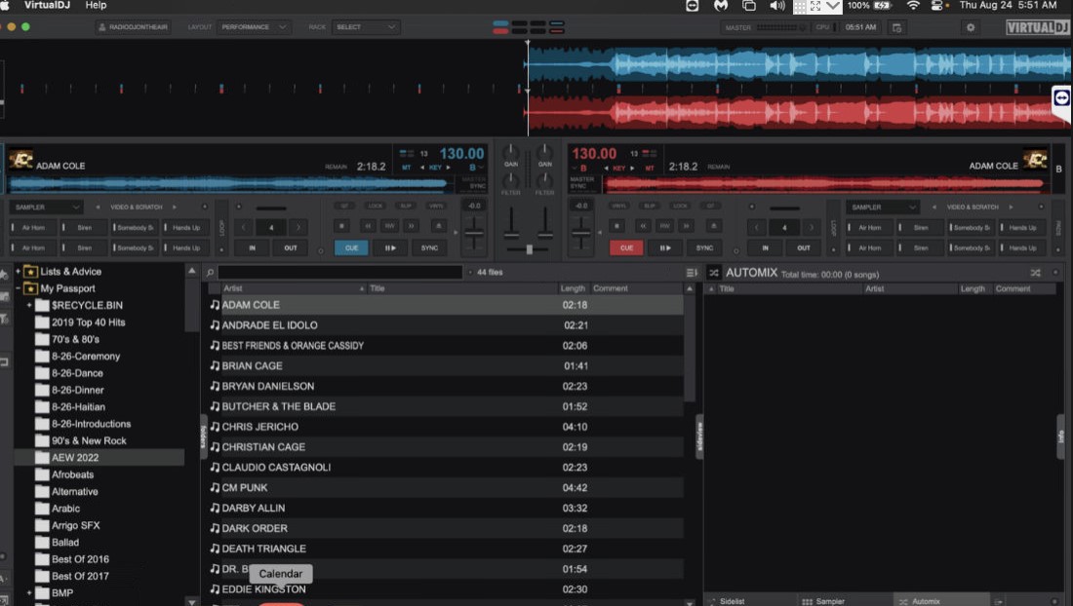
Task: Toggle MT master tempo on right deck
Action: 650,168
